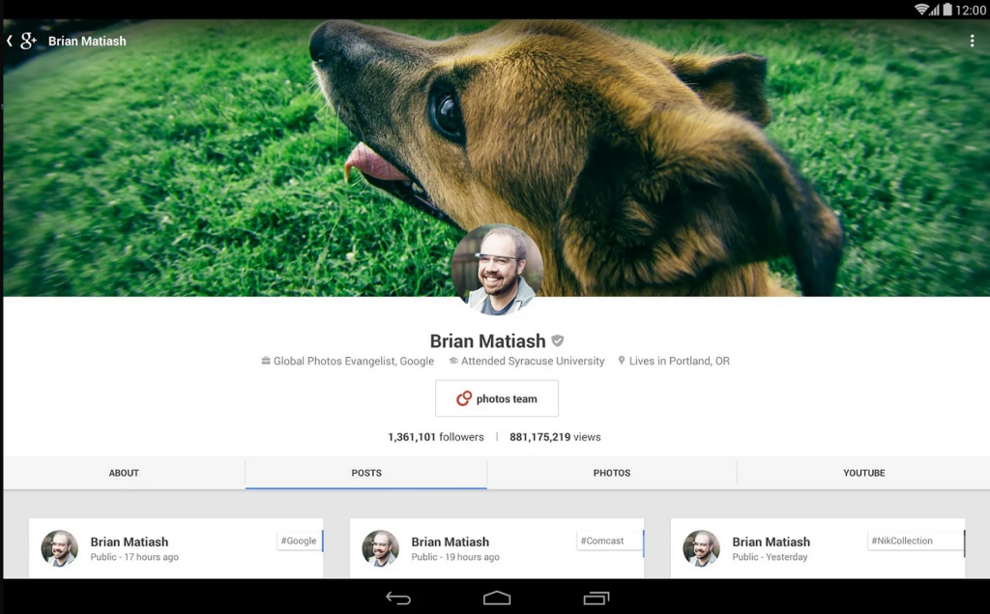Click the briefcase icon by Global Photos Evangelist
Screen dimensions: 990x614
(266, 361)
